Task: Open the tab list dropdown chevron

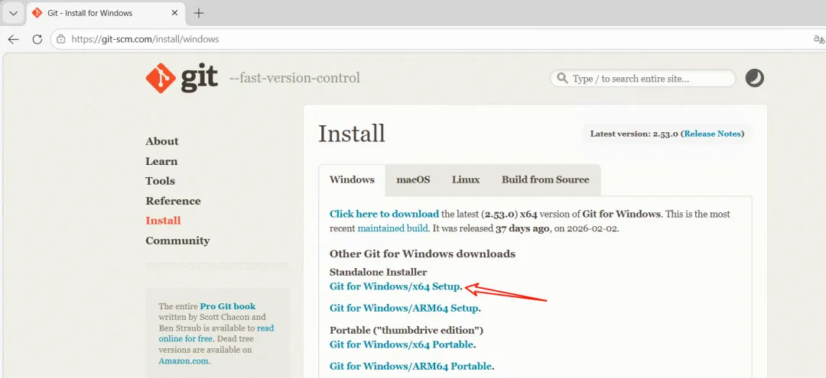Action: (x=13, y=13)
